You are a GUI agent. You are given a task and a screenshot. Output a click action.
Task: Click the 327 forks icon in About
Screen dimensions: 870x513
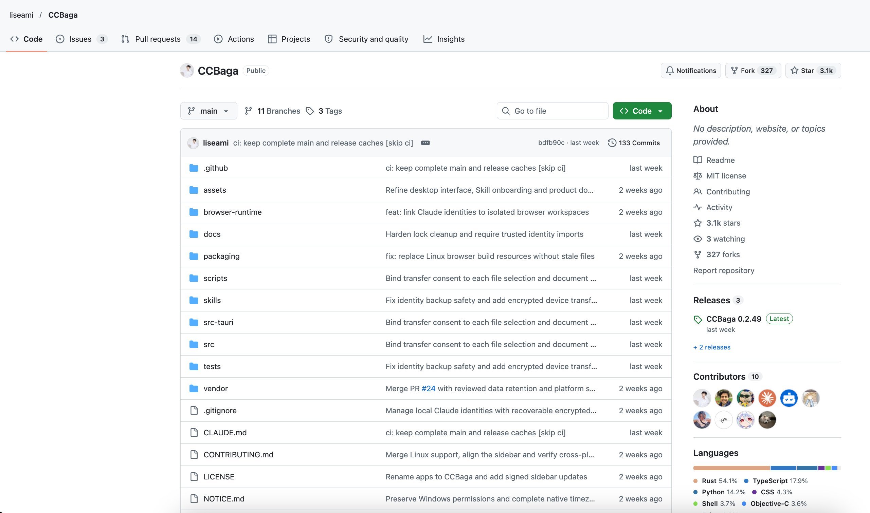[698, 255]
